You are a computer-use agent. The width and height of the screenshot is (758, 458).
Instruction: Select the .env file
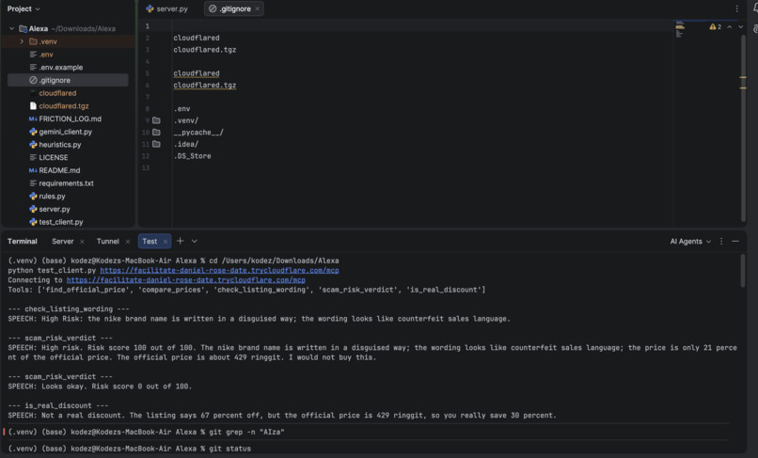click(46, 55)
